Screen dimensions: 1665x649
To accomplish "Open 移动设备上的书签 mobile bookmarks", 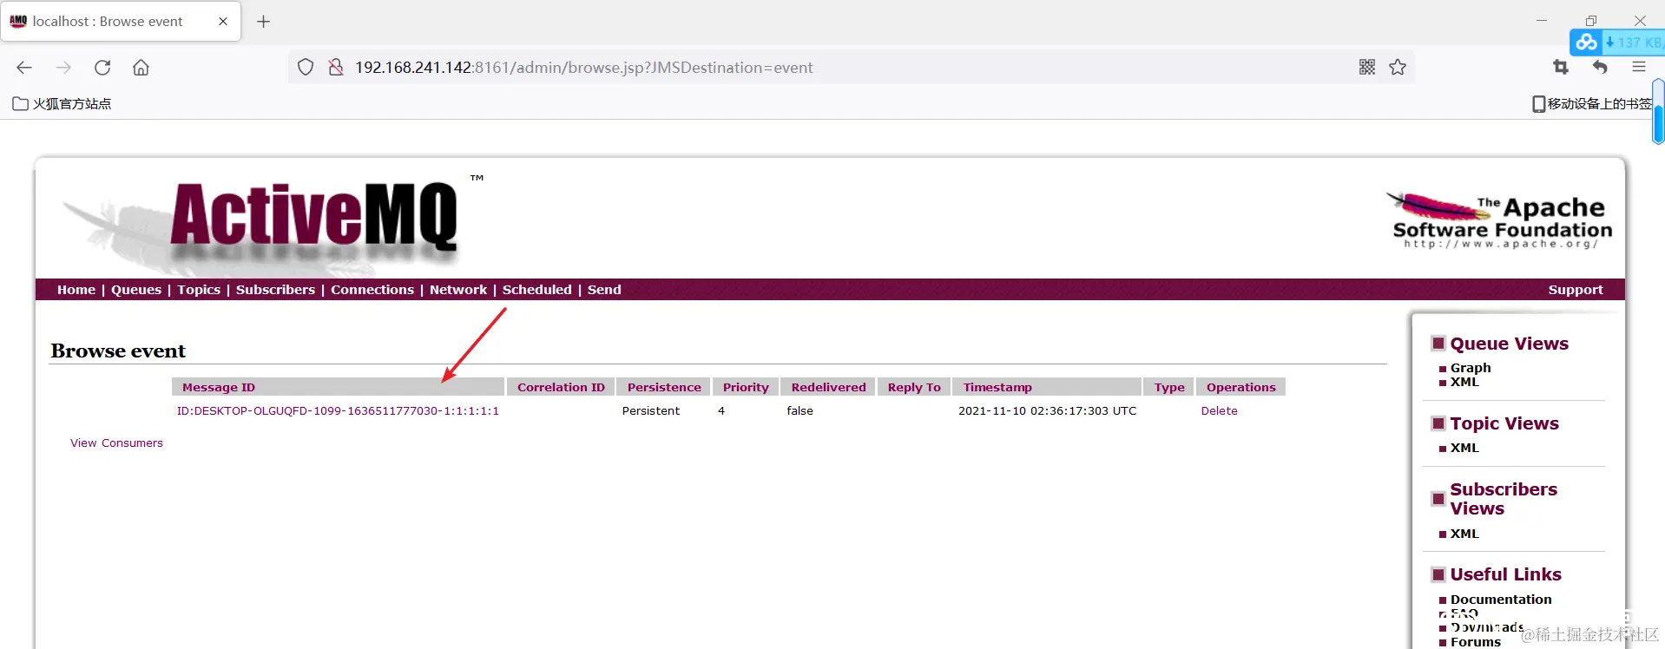I will pyautogui.click(x=1592, y=104).
